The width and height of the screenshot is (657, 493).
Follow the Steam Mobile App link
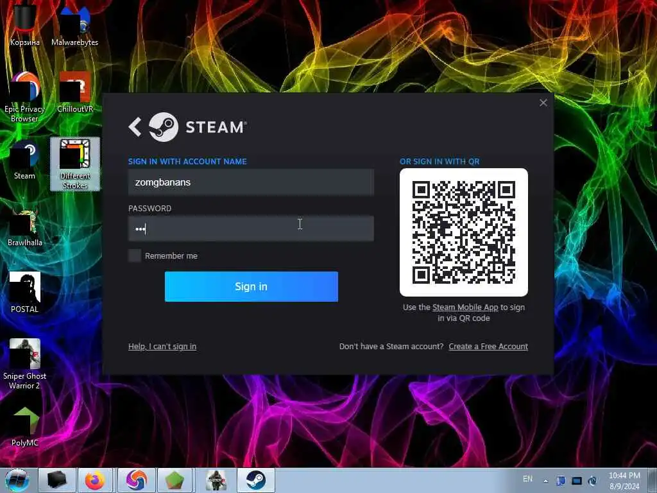pos(465,307)
